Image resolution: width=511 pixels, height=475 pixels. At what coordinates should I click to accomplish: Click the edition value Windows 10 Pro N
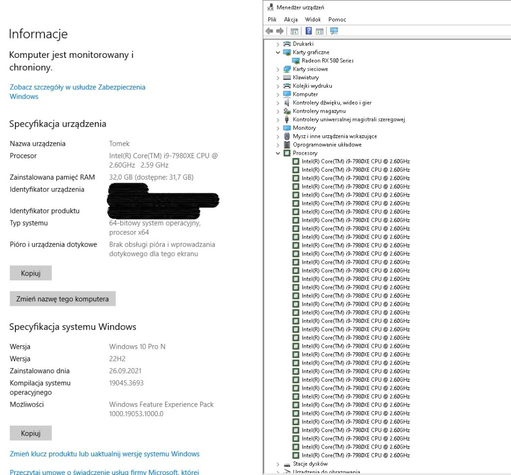coord(137,347)
